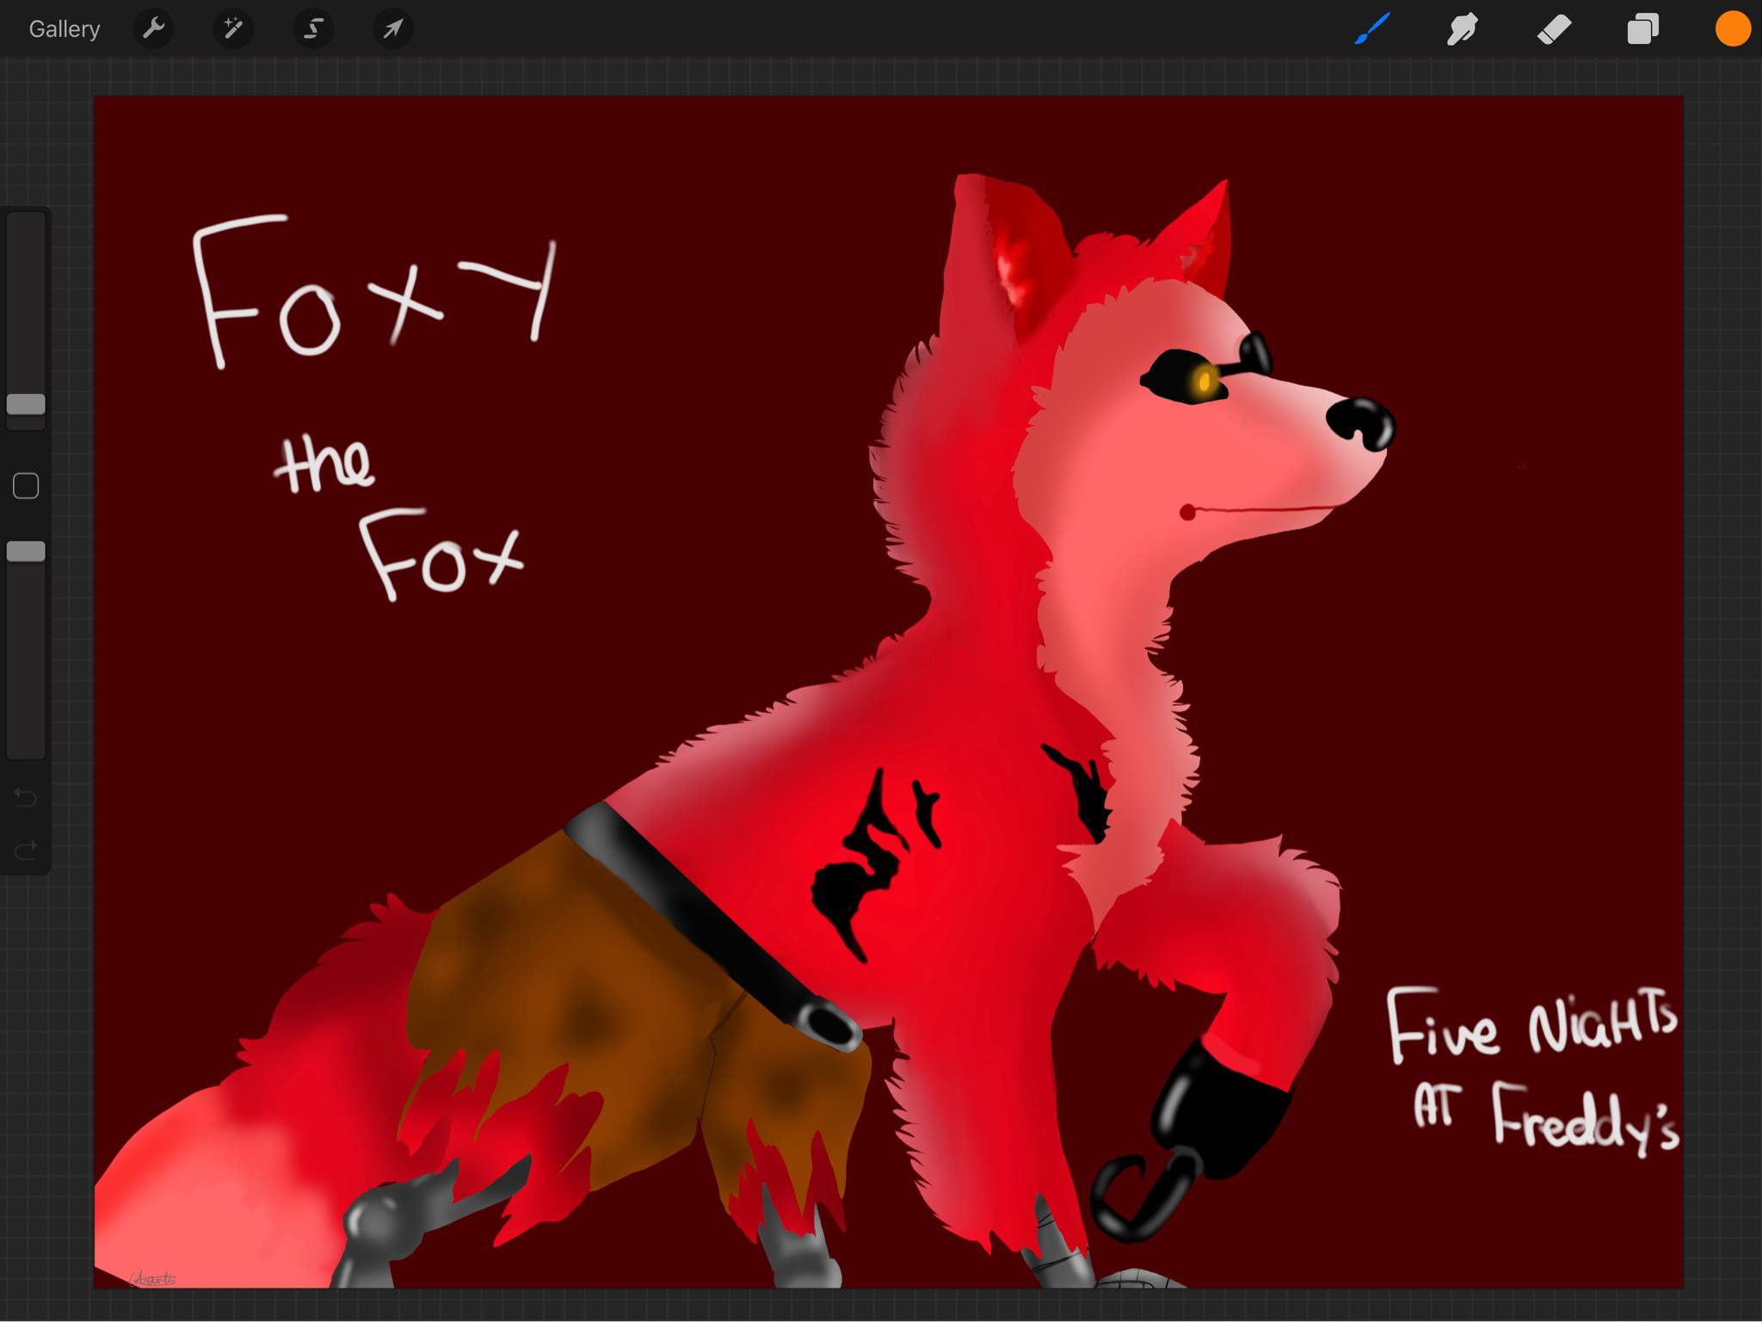
Task: Activate the Selection tool
Action: [313, 29]
